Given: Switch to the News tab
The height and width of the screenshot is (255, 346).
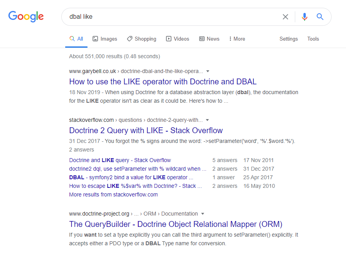Looking at the screenshot, I should click(209, 39).
